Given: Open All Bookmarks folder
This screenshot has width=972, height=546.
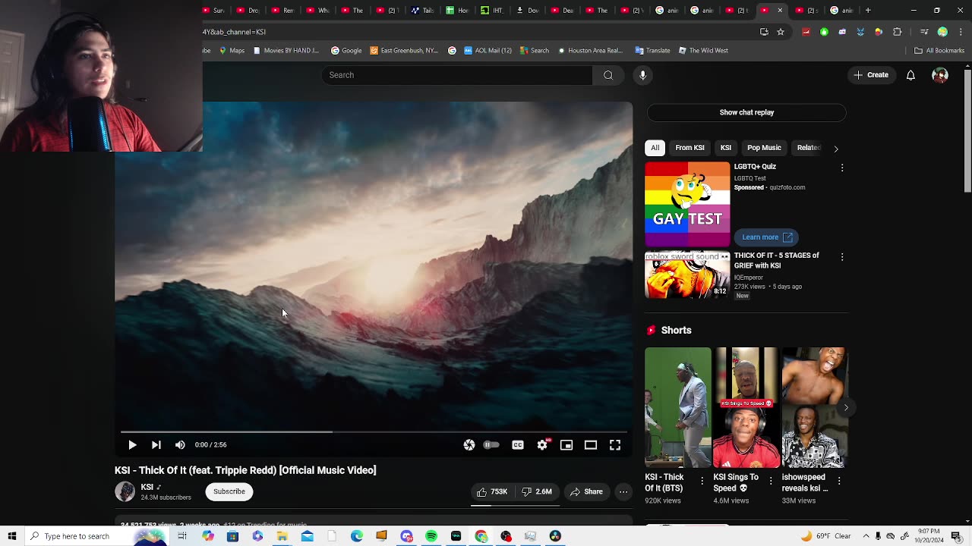Looking at the screenshot, I should pyautogui.click(x=939, y=51).
